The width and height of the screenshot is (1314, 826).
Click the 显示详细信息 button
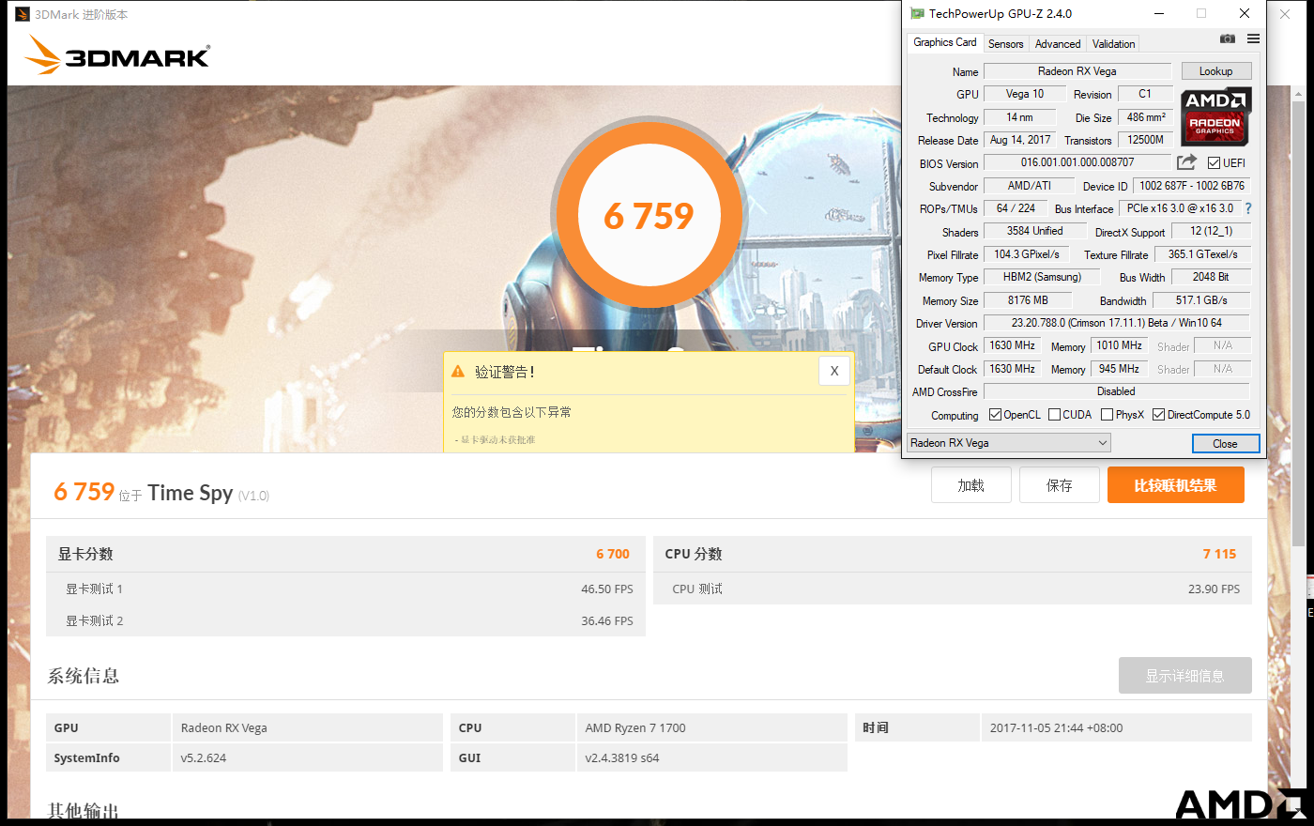1184,676
